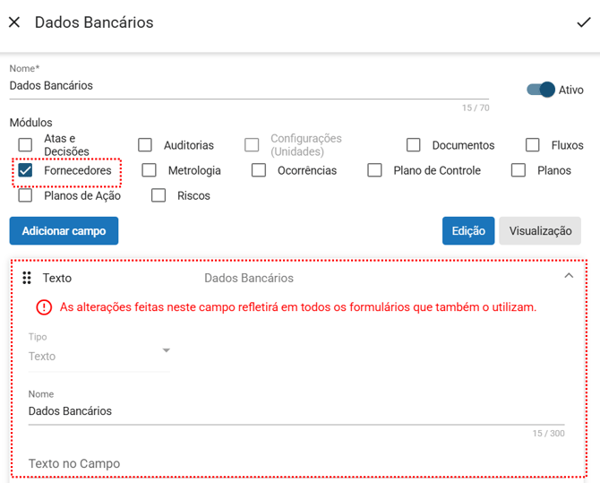Viewport: 600px width, 483px height.
Task: Click the top Nome input field
Action: pos(249,86)
